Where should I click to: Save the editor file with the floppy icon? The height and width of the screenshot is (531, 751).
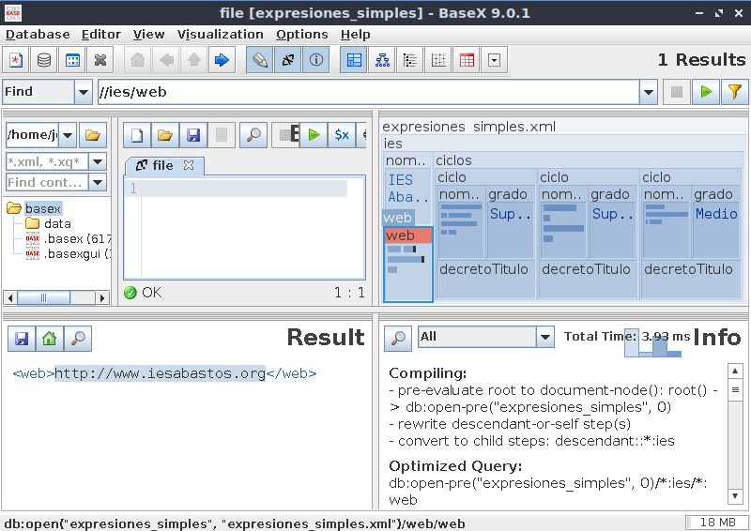click(192, 135)
